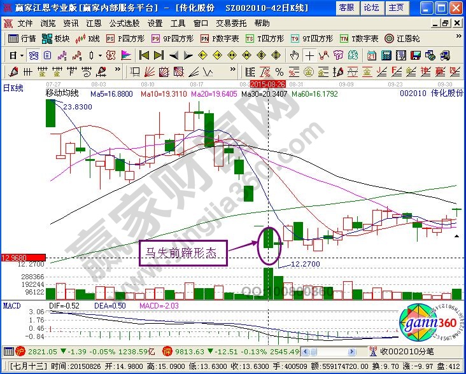Viewport: 466px width, 374px height.
Task: Click the 客服 customer service button
Action: pyautogui.click(x=346, y=8)
